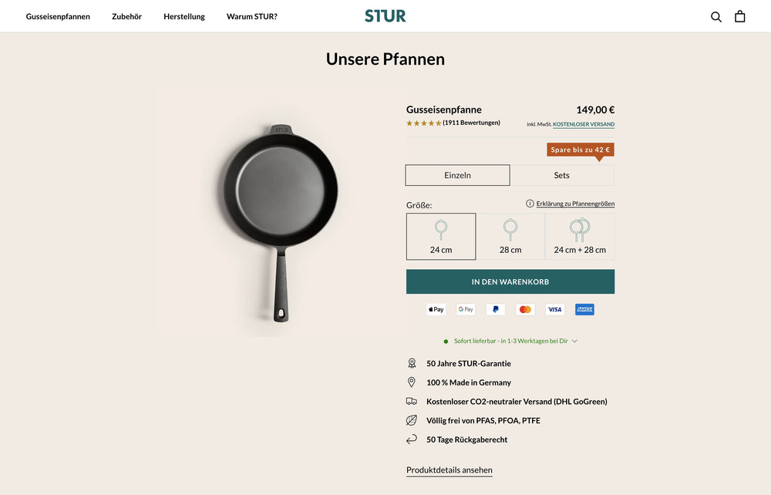
Task: Click the Google Pay payment icon
Action: coord(466,309)
